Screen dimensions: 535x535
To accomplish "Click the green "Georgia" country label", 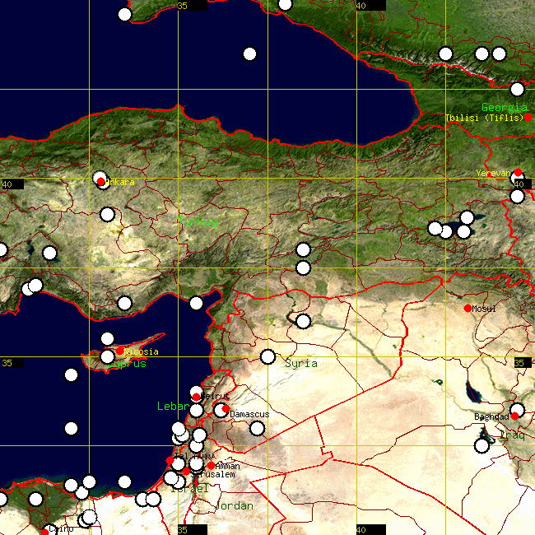I will (505, 108).
